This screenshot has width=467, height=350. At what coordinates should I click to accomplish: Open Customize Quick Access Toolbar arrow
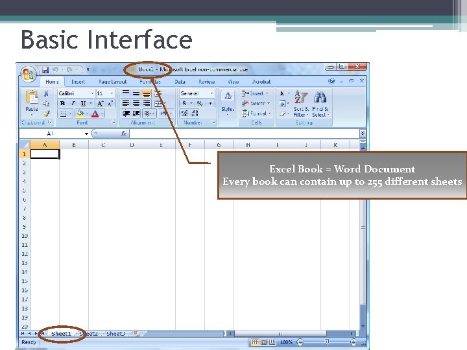pyautogui.click(x=88, y=69)
